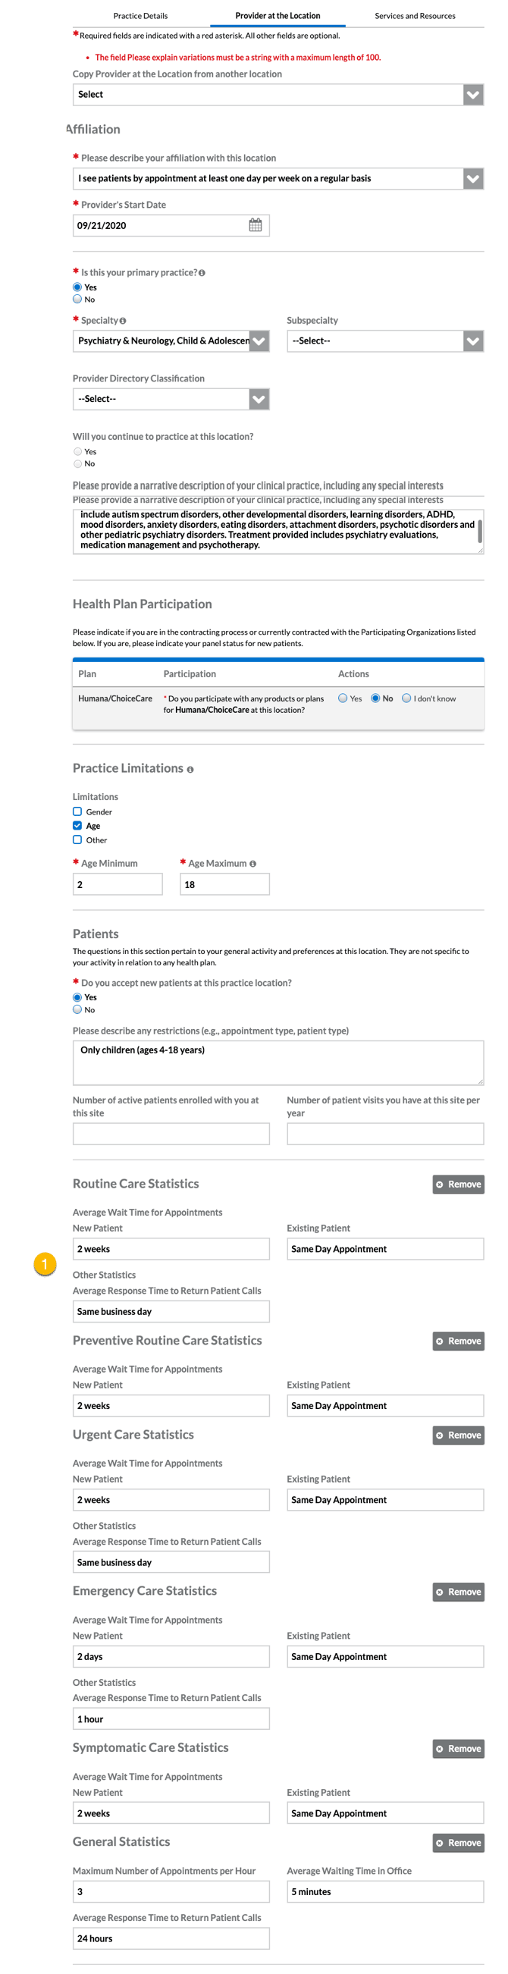Switch to the Practice Details tab
The image size is (508, 1974).
tap(140, 15)
